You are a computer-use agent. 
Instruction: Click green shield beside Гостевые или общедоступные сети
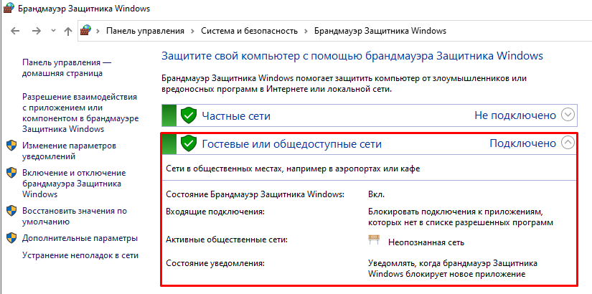tap(188, 143)
